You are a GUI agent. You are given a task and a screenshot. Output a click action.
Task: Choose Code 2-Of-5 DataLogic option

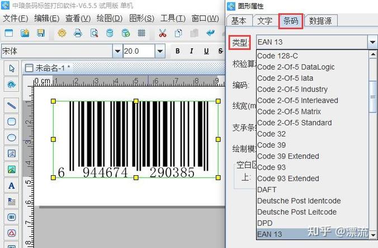point(313,67)
